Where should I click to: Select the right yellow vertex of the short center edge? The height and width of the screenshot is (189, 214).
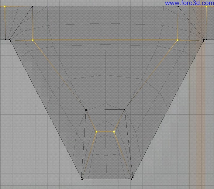[x=114, y=132]
